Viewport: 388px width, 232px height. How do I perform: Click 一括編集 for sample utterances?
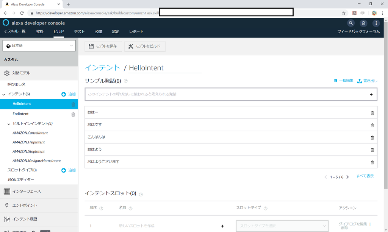pyautogui.click(x=343, y=81)
